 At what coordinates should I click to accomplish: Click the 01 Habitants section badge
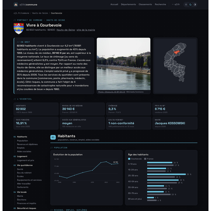53,137
